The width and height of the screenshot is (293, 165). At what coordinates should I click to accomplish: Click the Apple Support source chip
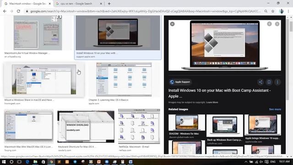[180, 82]
